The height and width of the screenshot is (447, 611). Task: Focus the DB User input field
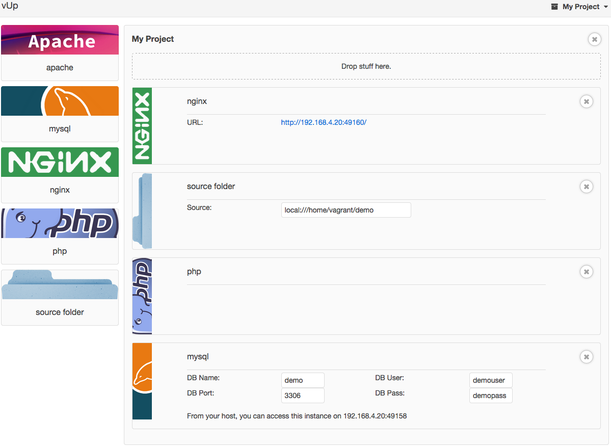coord(491,380)
